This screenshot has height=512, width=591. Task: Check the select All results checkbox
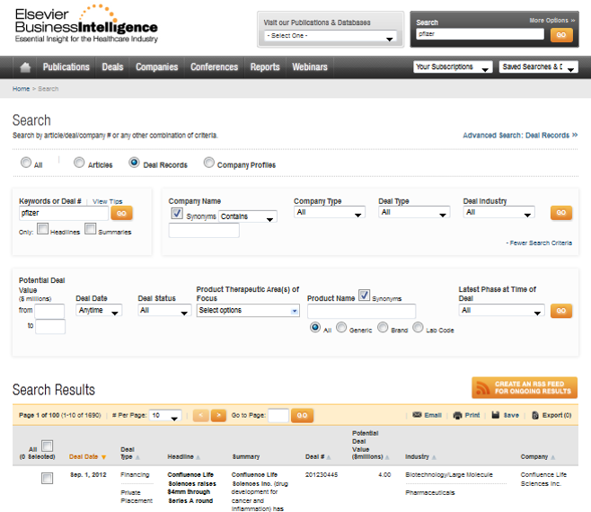click(x=47, y=446)
